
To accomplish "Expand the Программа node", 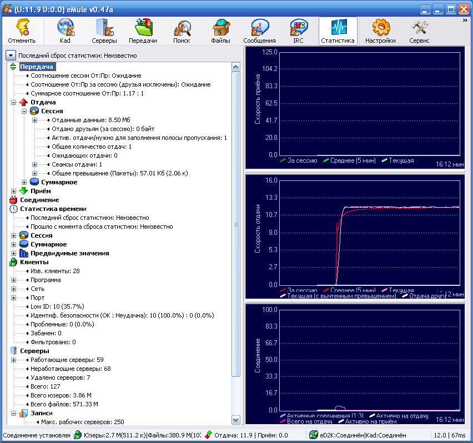I will (13, 280).
